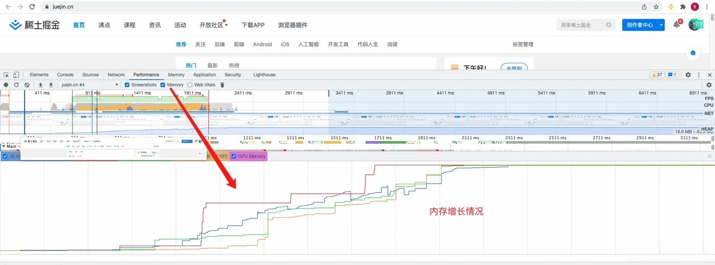715x265 pixels.
Task: Click the trash collect garbage icon
Action: point(222,85)
